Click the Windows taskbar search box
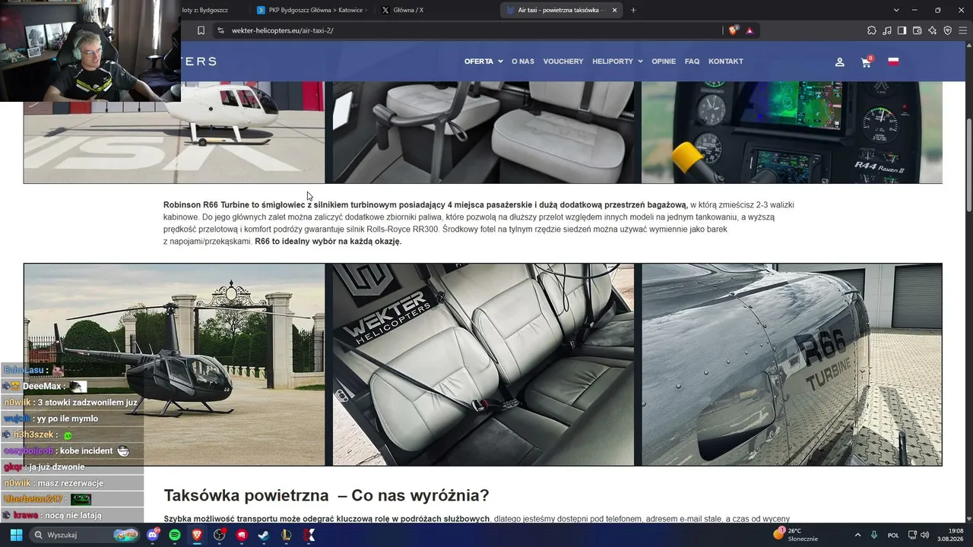The height and width of the screenshot is (547, 973). point(84,535)
